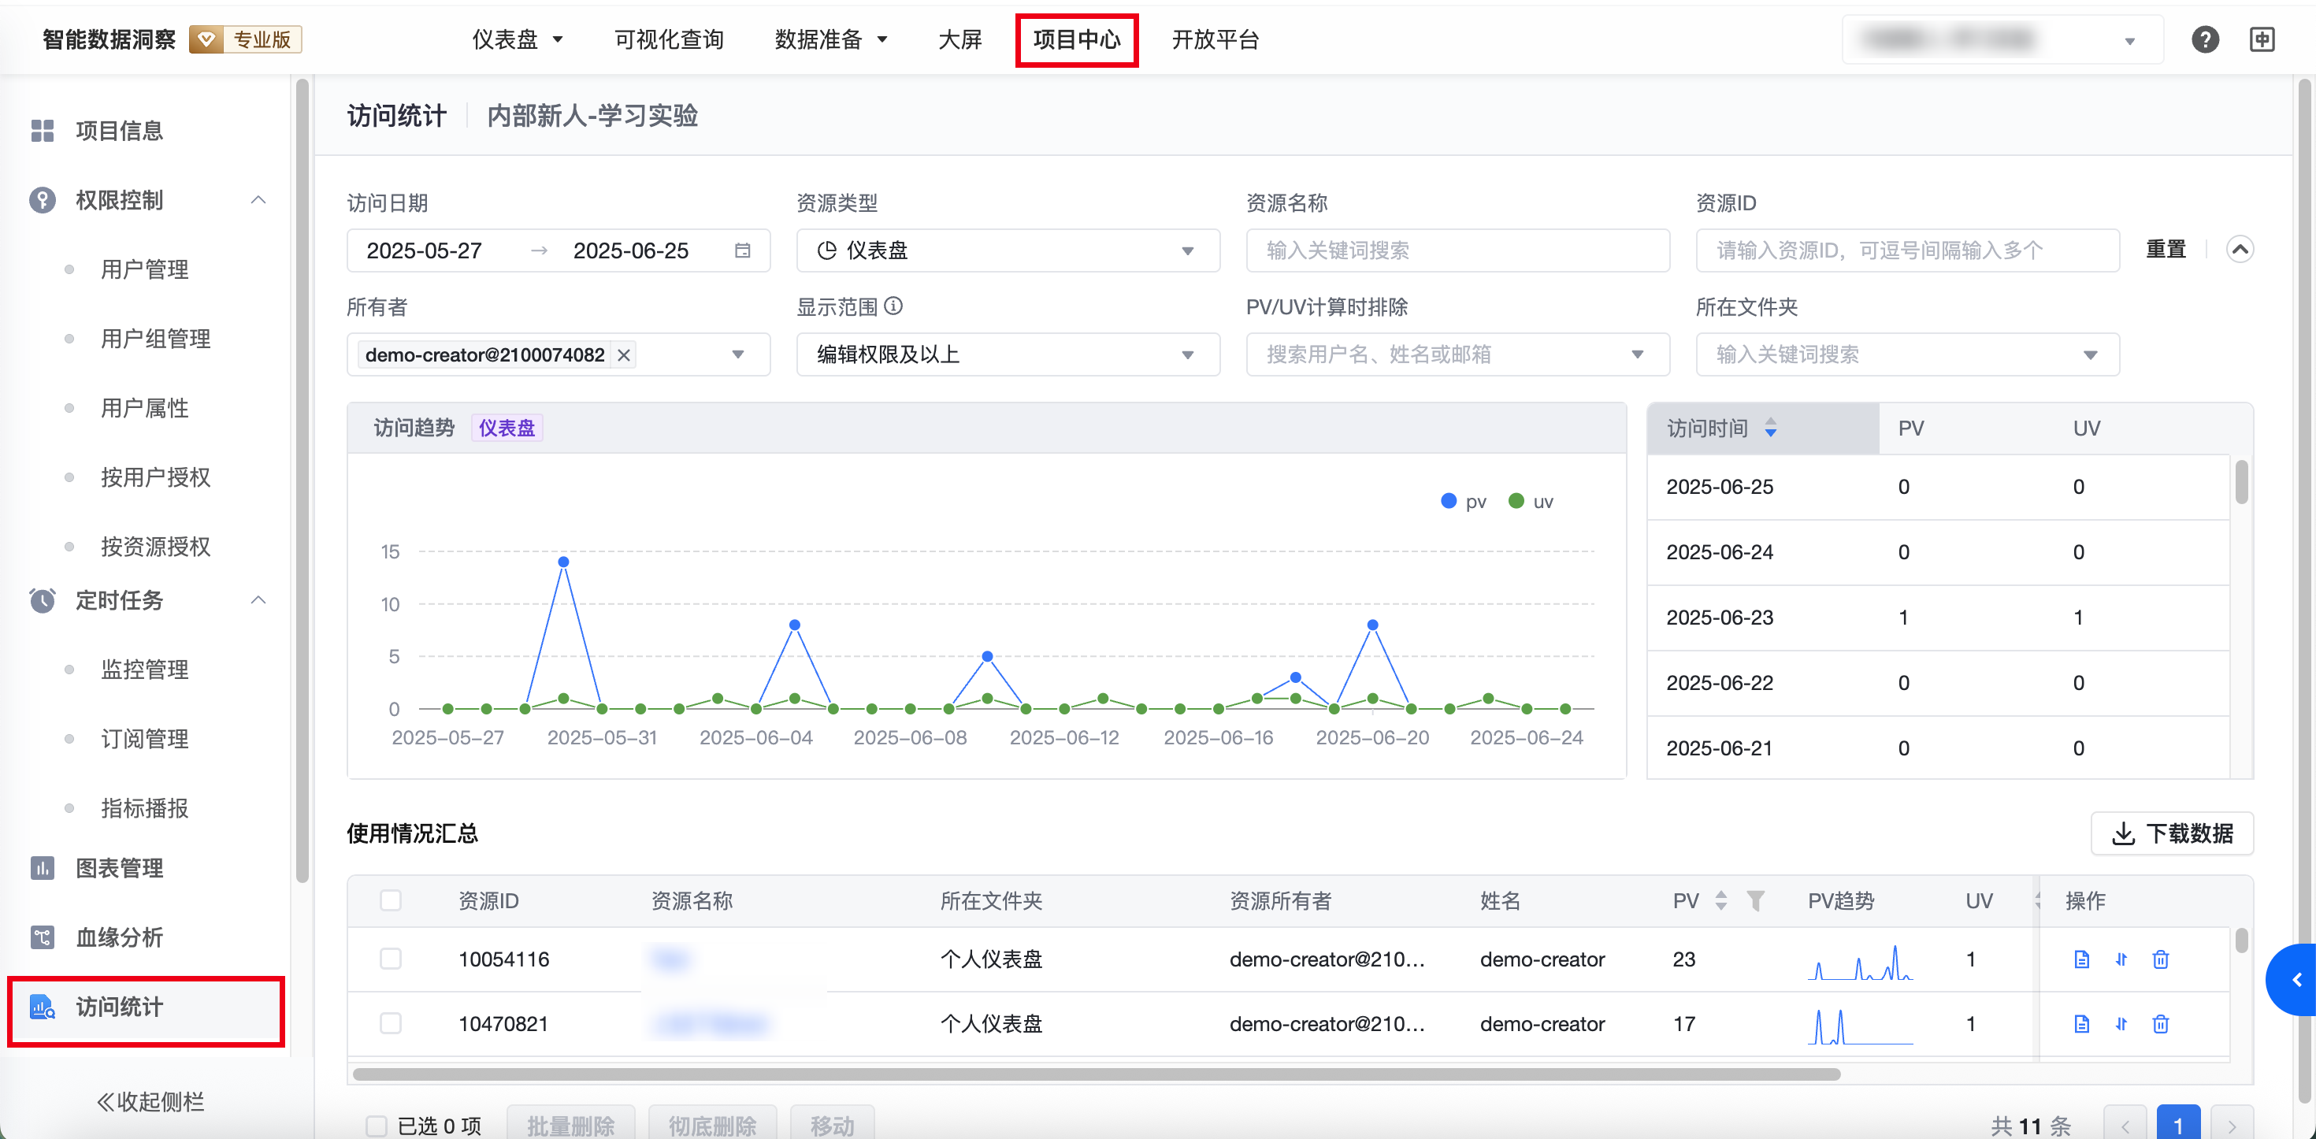Viewport: 2316px width, 1139px height.
Task: Open PV/UV计算时排除 user dropdown
Action: coord(1457,355)
